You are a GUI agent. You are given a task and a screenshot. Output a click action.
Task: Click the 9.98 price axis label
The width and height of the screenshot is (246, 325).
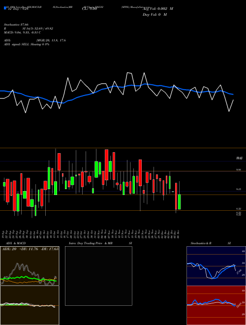(x=239, y=170)
